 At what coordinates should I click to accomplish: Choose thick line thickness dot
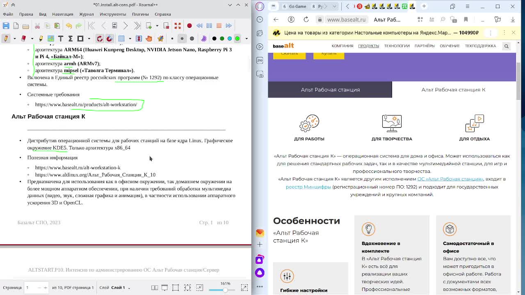pos(192,39)
